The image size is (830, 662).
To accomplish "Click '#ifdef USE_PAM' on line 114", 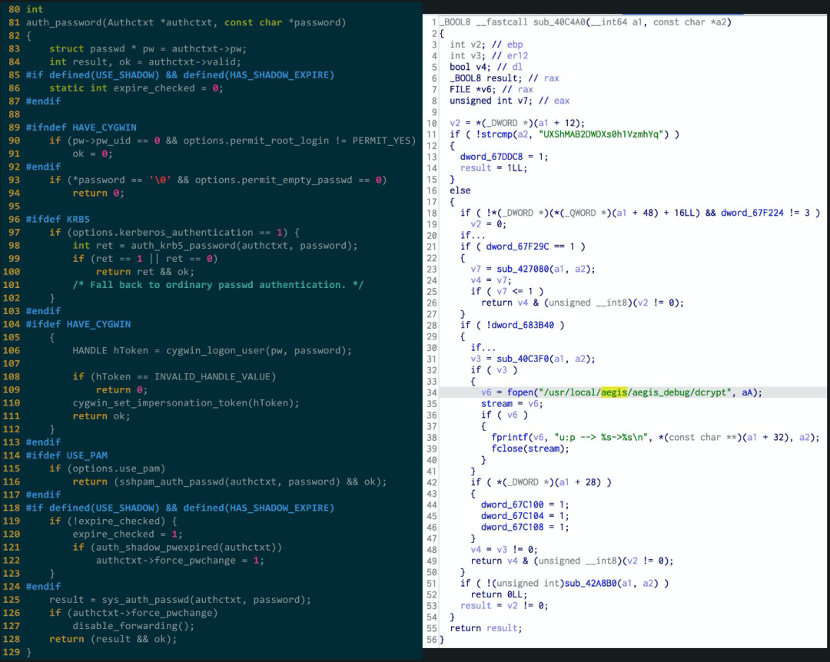I will pos(67,455).
